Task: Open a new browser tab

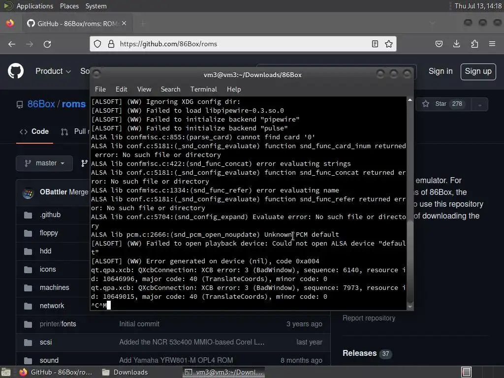Action: coord(143,23)
